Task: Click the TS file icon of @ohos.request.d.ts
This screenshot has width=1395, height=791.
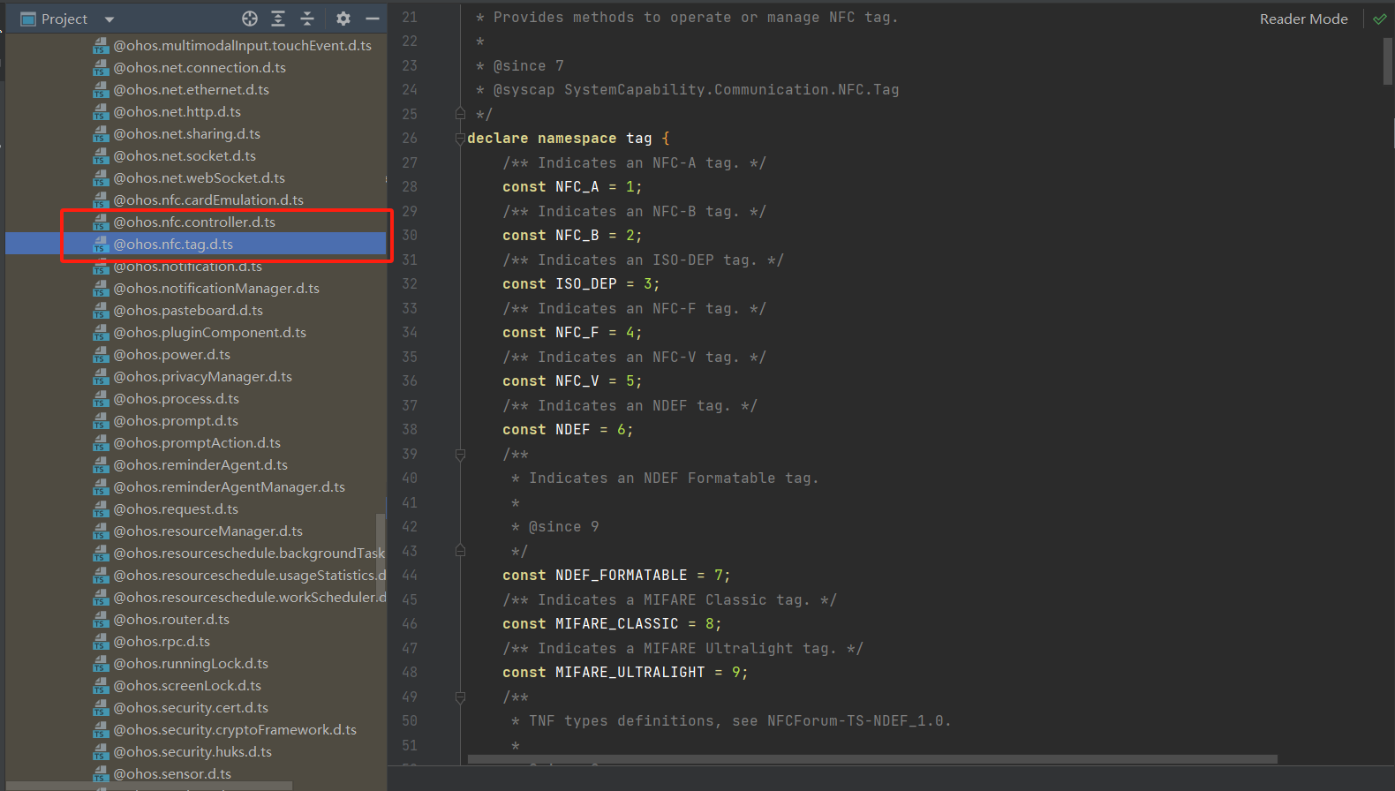Action: pos(101,508)
